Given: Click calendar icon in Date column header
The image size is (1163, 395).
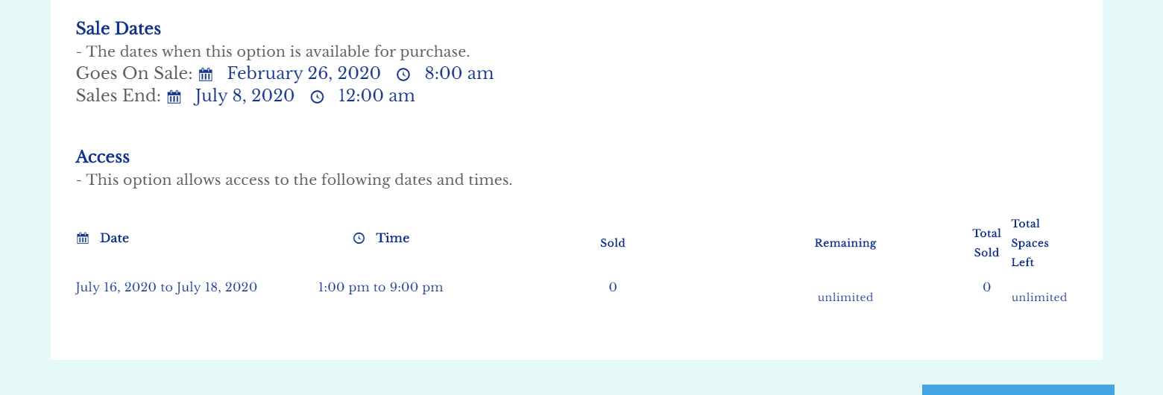Looking at the screenshot, I should pos(83,238).
